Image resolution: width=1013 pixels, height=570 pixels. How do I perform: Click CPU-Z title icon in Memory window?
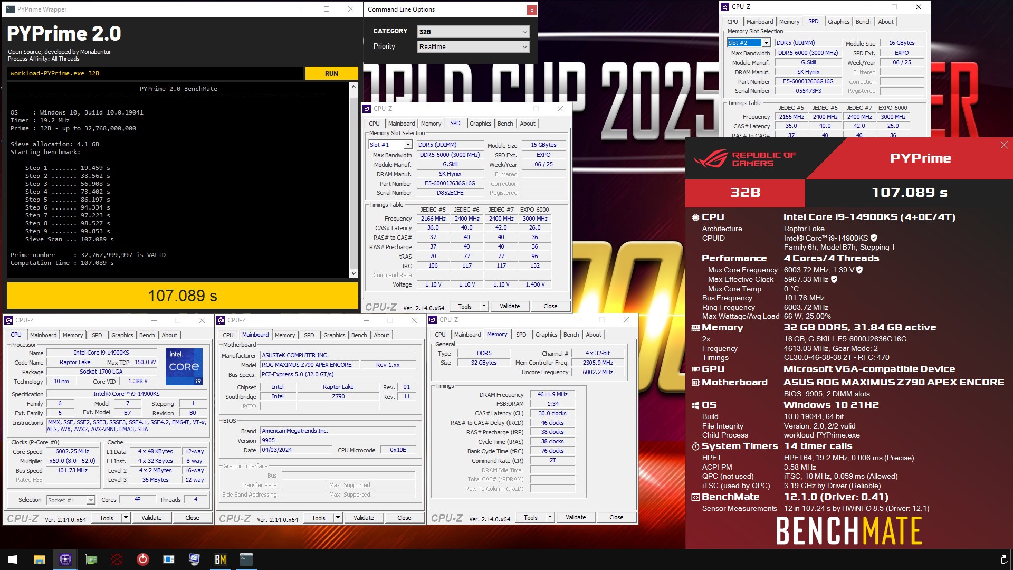point(433,320)
